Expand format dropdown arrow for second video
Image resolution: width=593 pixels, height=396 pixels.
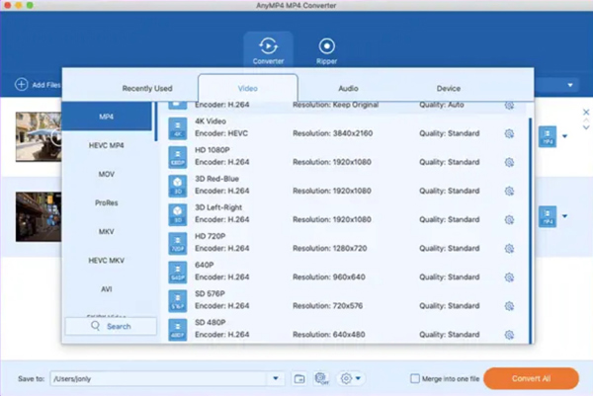(564, 216)
